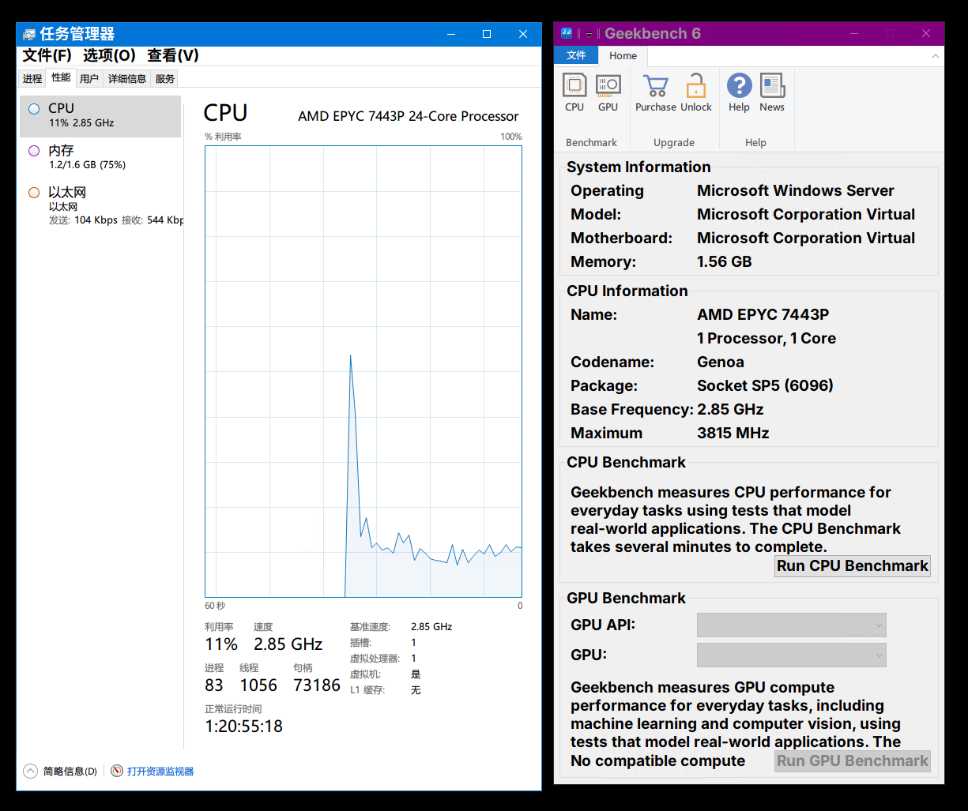Click the Task Manager app icon in title bar

pyautogui.click(x=29, y=34)
